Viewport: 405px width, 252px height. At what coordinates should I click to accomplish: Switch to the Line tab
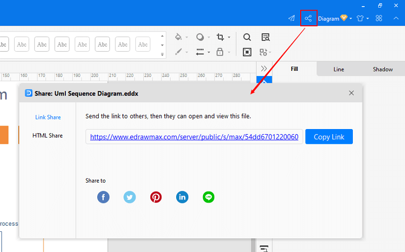click(x=339, y=69)
